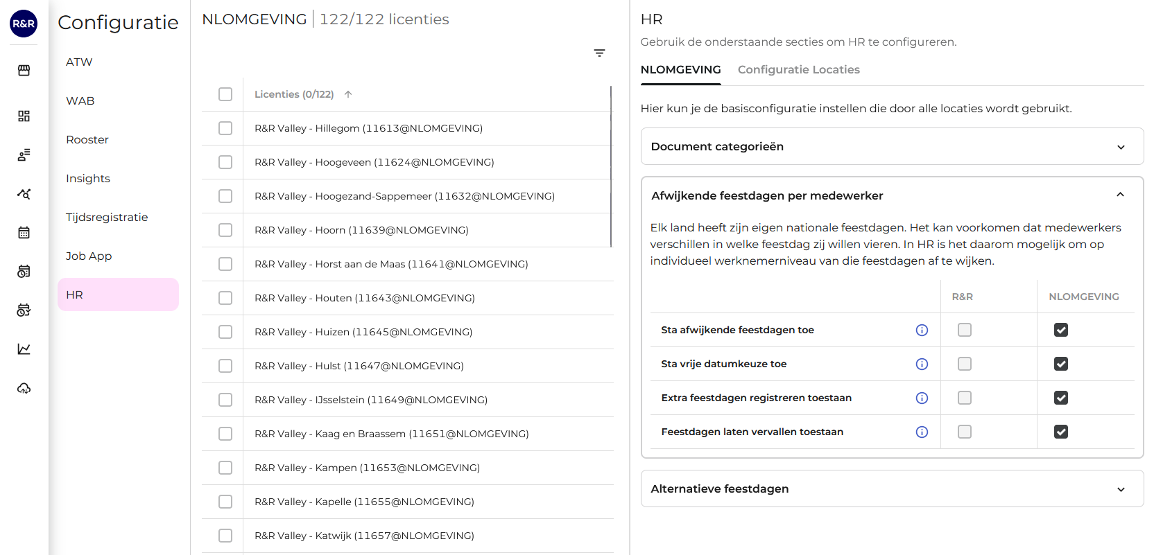The height and width of the screenshot is (555, 1154).
Task: Open ATW configuration menu item
Action: click(x=118, y=62)
